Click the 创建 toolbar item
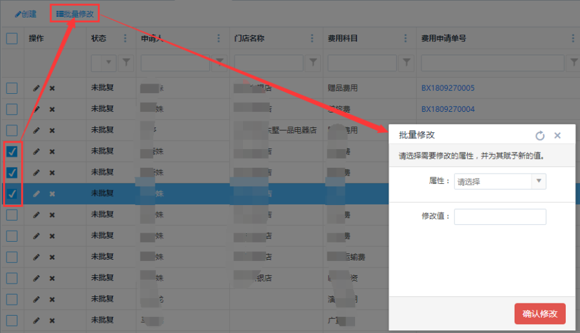 click(26, 14)
